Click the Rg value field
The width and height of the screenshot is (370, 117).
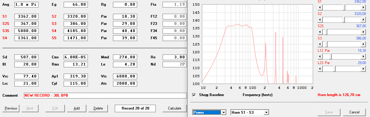[125, 5]
